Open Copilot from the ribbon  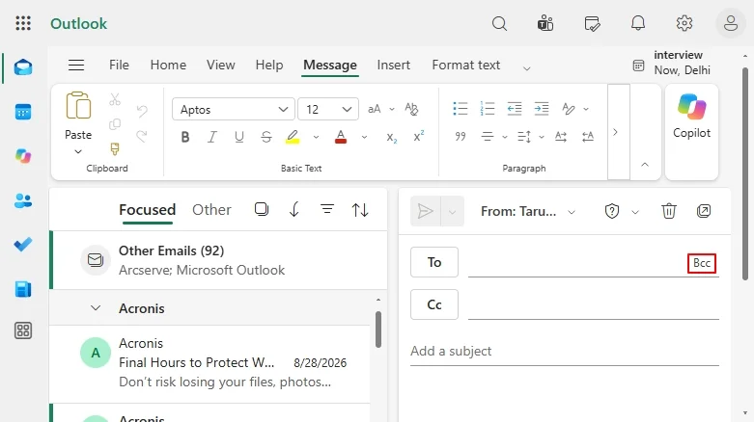click(x=691, y=117)
